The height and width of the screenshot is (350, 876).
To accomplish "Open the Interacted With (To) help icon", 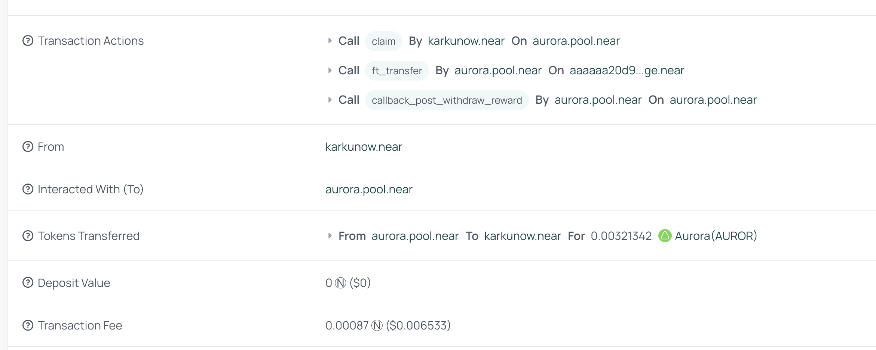I will (x=28, y=189).
